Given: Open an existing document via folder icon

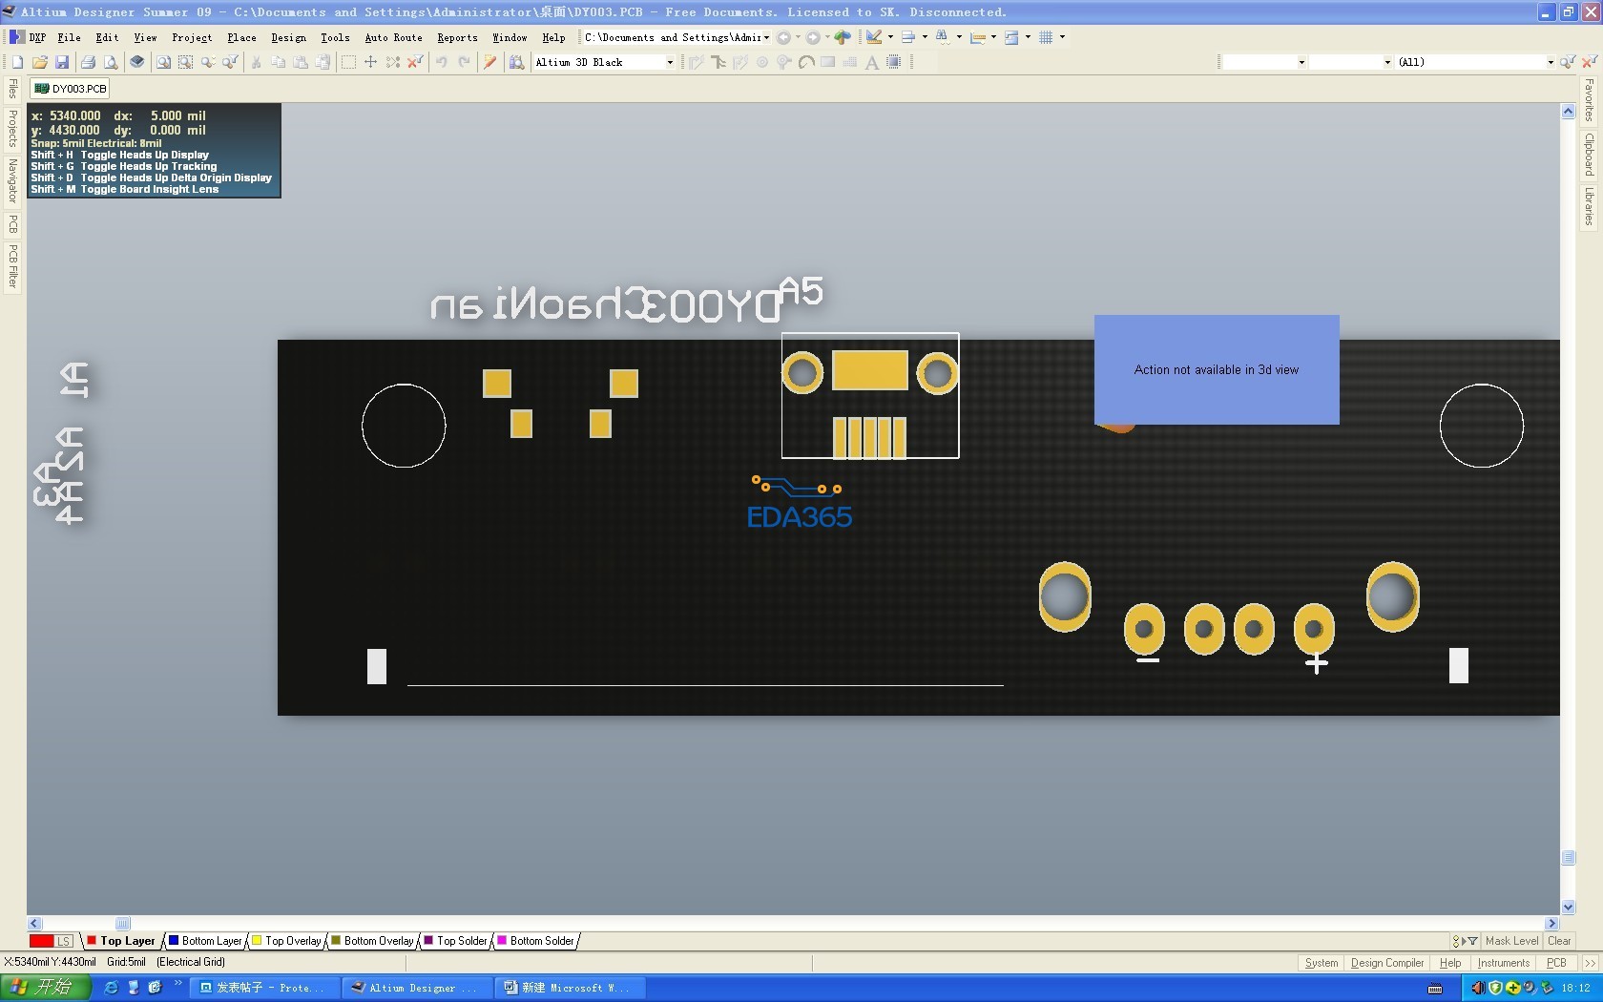Looking at the screenshot, I should [40, 62].
